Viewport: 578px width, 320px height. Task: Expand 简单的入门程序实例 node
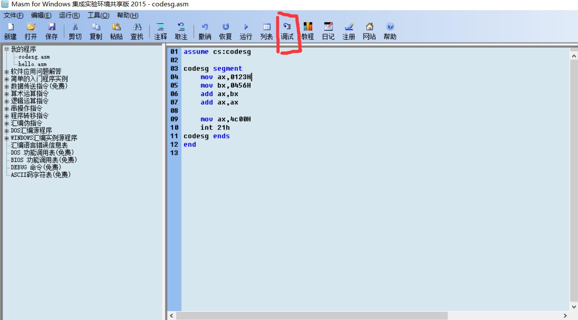pyautogui.click(x=6, y=79)
